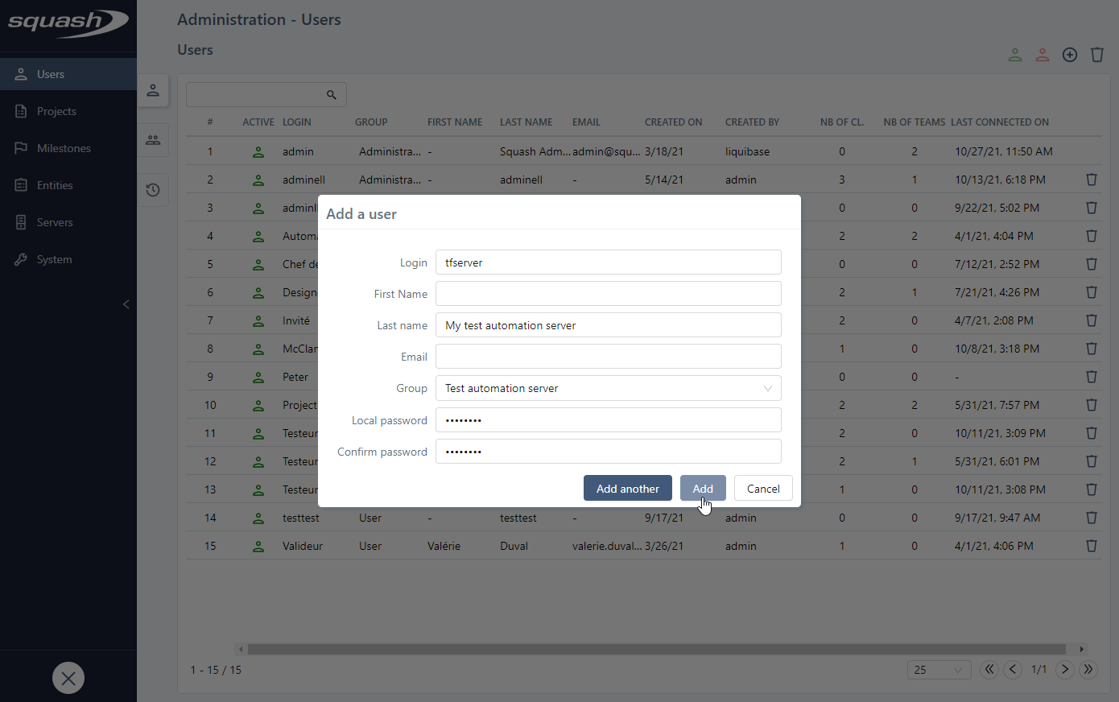The image size is (1119, 702).
Task: Click the Add button in dialog
Action: point(702,489)
